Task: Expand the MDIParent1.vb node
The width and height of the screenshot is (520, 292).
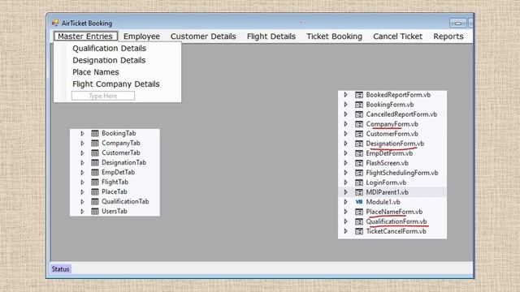Action: tap(345, 192)
